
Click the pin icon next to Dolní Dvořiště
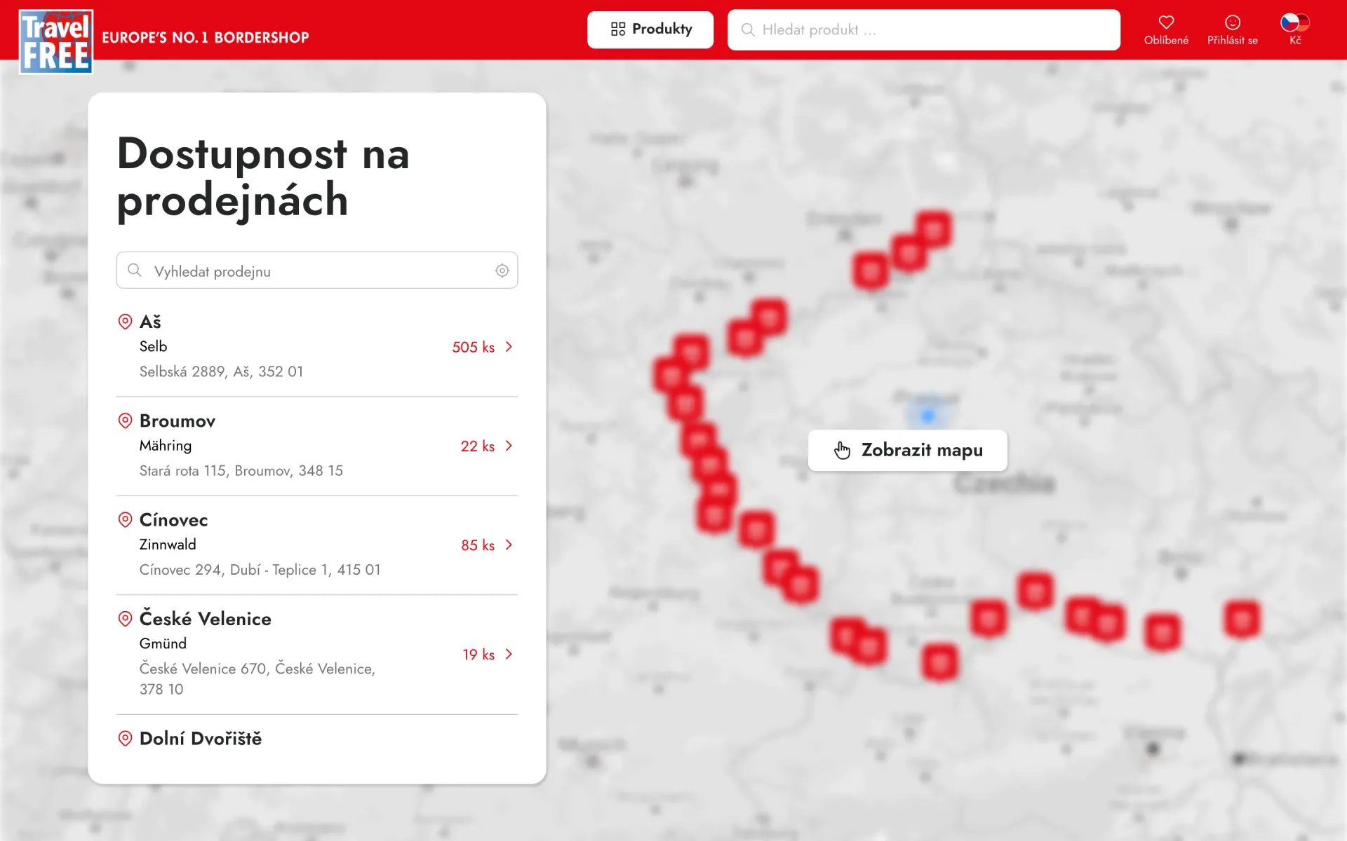(125, 739)
